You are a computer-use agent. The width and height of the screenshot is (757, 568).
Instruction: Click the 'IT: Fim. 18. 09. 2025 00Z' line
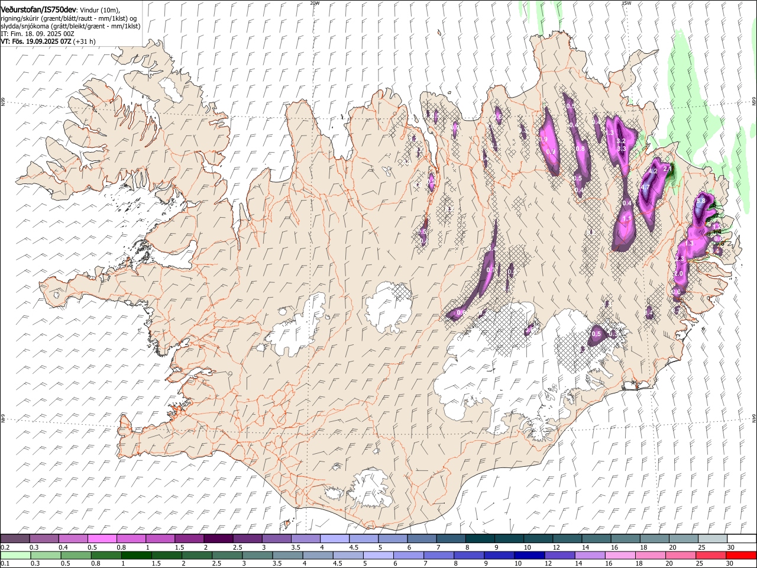[x=38, y=34]
